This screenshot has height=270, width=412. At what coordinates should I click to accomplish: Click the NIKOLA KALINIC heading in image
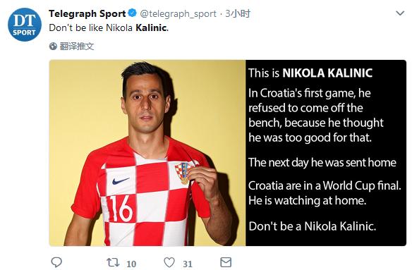327,73
